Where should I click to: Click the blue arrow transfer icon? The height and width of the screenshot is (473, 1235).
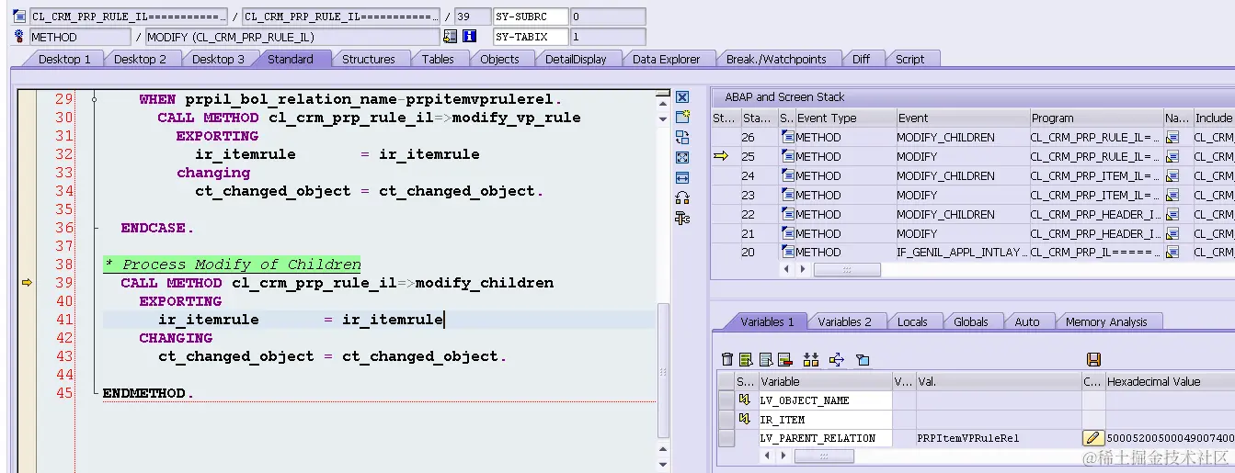pos(836,359)
